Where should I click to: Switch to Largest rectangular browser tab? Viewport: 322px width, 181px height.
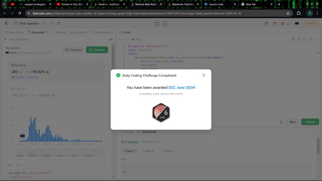point(35,4)
